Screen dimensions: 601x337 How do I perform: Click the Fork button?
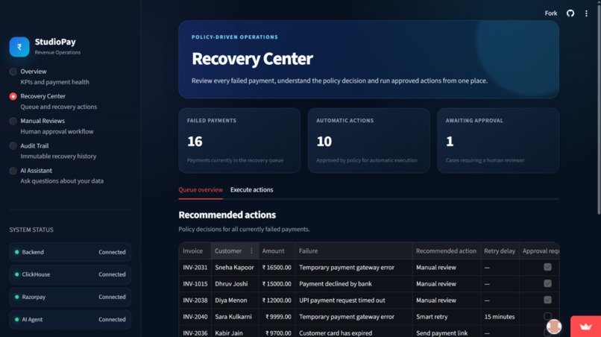click(551, 13)
